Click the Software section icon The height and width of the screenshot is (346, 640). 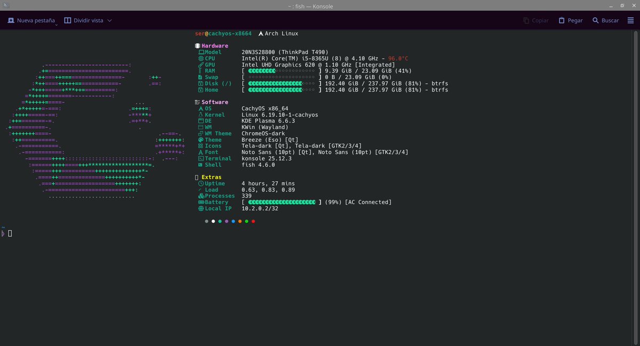(198, 102)
